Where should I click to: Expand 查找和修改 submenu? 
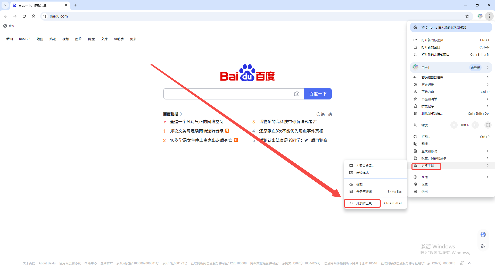(451, 151)
